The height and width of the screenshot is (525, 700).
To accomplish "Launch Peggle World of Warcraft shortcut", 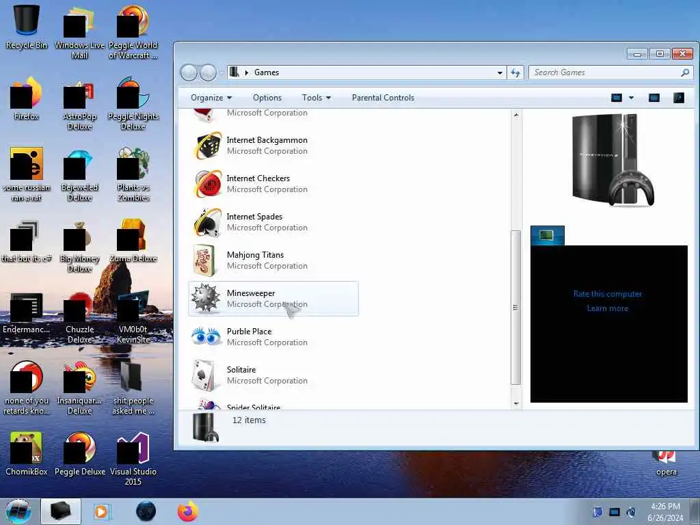I will (133, 31).
